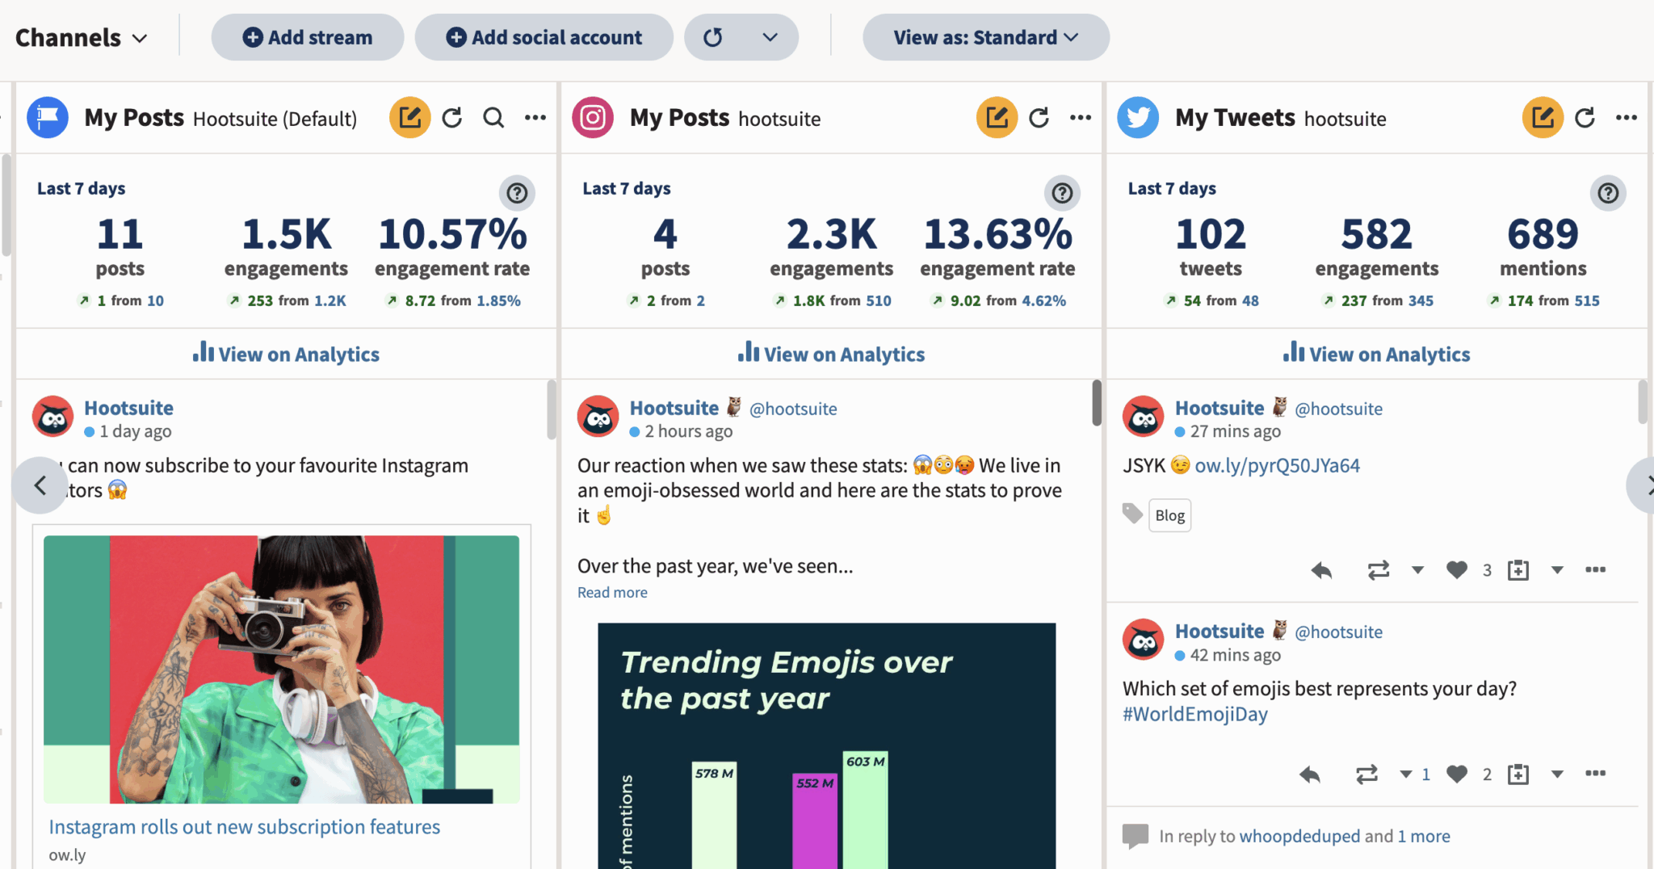Image resolution: width=1654 pixels, height=869 pixels.
Task: Open the Facebook stream overflow menu
Action: pyautogui.click(x=535, y=117)
